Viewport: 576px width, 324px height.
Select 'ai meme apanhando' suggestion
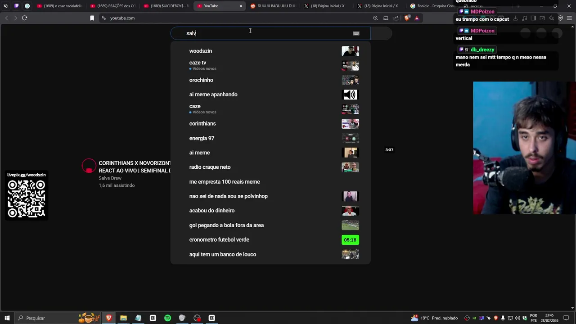[270, 94]
